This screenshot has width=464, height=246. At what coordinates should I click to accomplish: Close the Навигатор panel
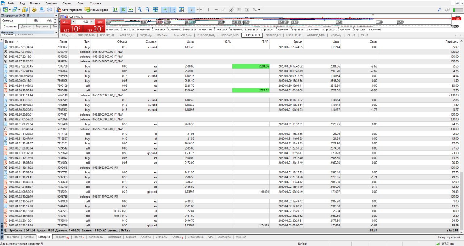pos(56,32)
